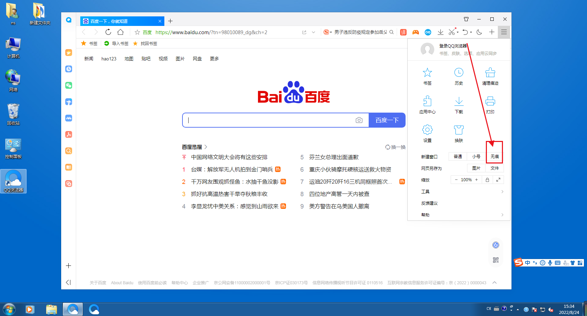587x316 pixels.
Task: Save webpage as 图片
Action: [x=476, y=168]
